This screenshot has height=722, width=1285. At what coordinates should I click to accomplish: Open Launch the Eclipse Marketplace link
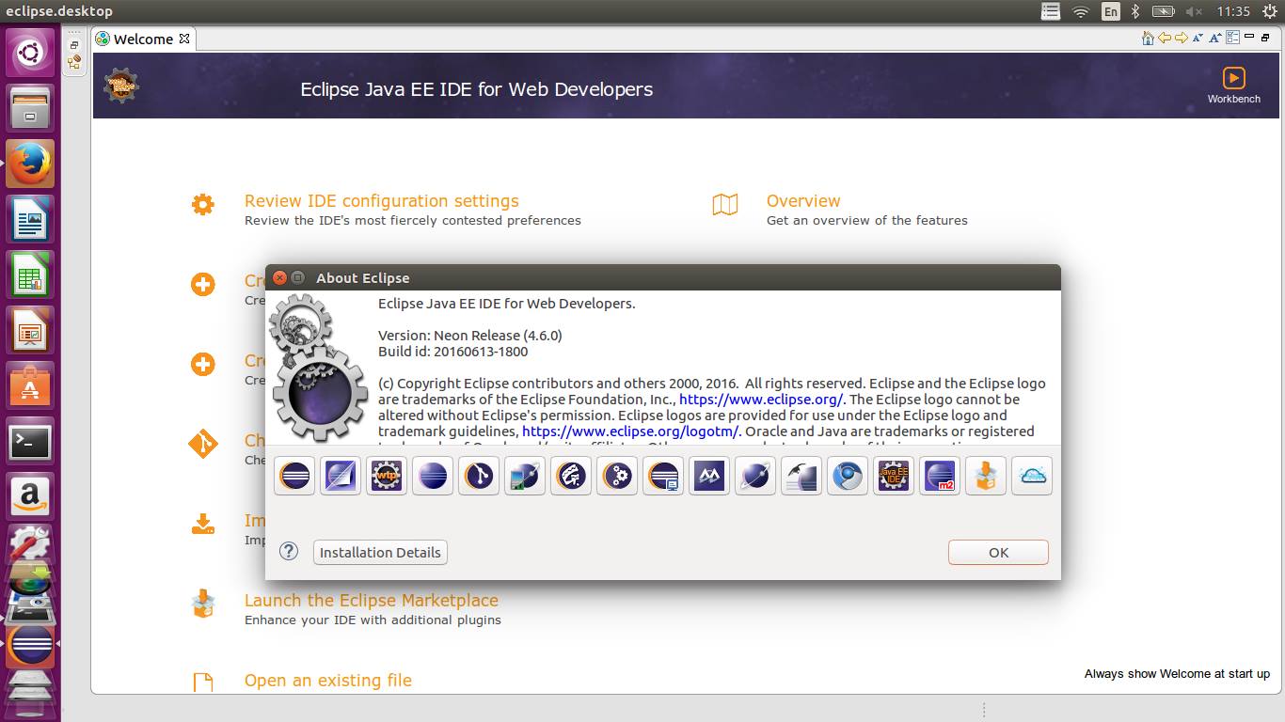coord(372,601)
